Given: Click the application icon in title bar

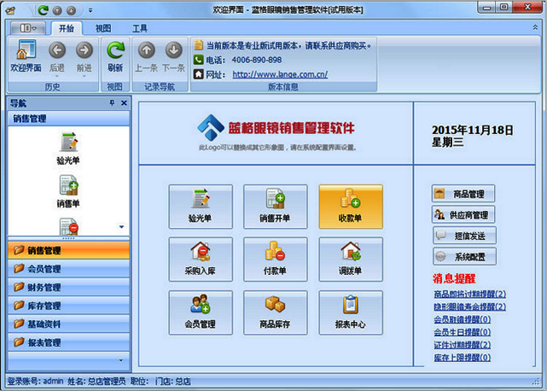Looking at the screenshot, I should [10, 10].
